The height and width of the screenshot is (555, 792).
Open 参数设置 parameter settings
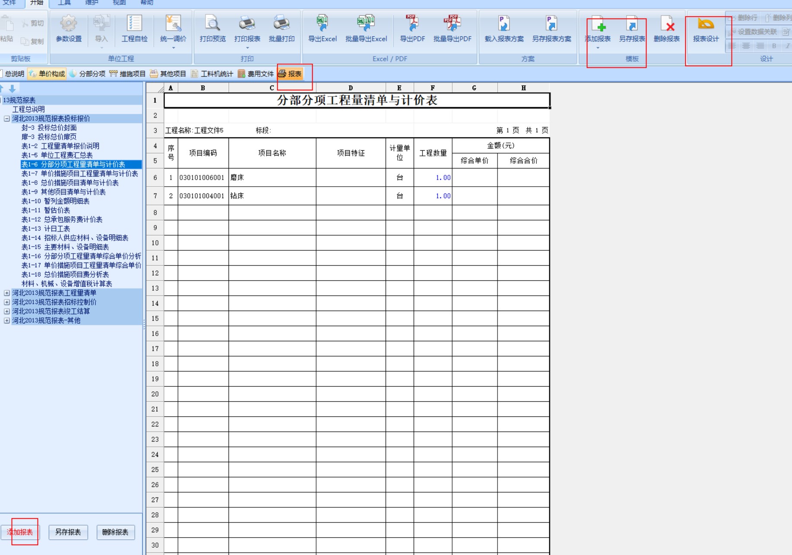tap(69, 29)
